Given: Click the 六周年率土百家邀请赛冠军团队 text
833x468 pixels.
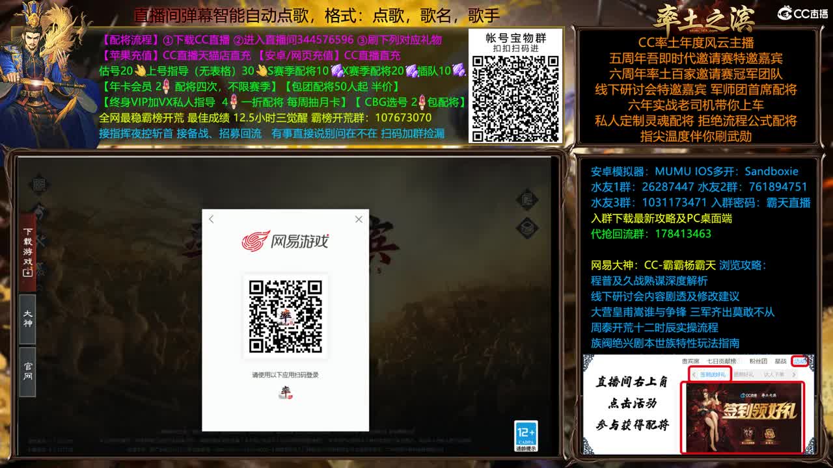Looking at the screenshot, I should (x=696, y=74).
